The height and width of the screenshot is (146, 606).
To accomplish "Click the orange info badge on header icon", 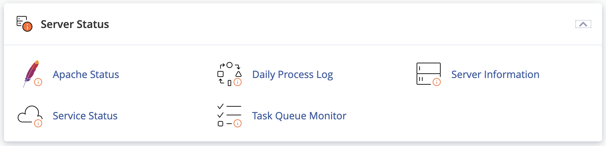I will tap(27, 27).
